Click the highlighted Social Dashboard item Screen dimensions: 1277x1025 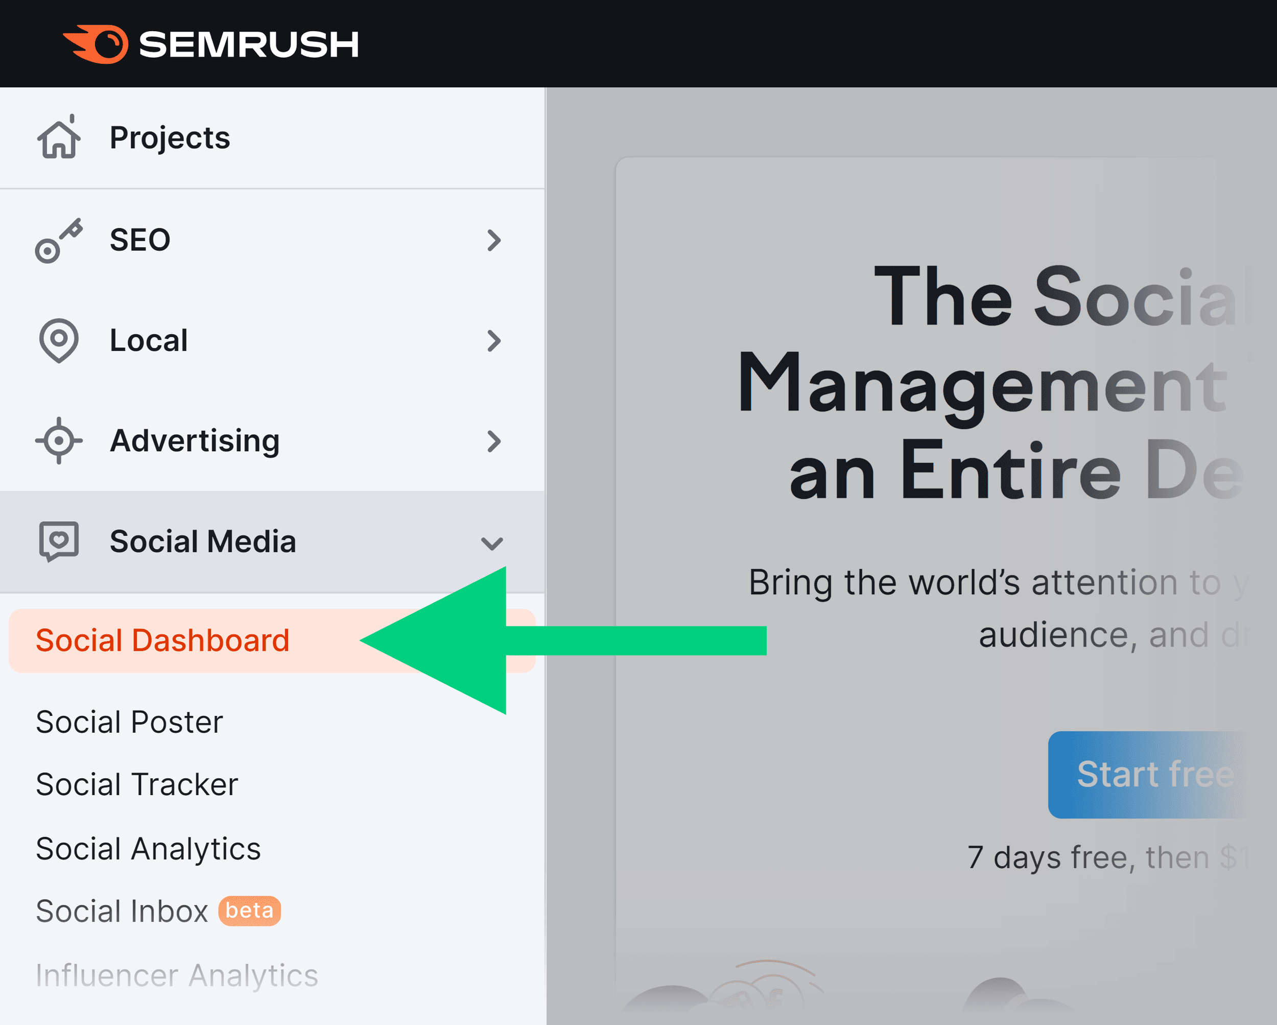coord(162,640)
